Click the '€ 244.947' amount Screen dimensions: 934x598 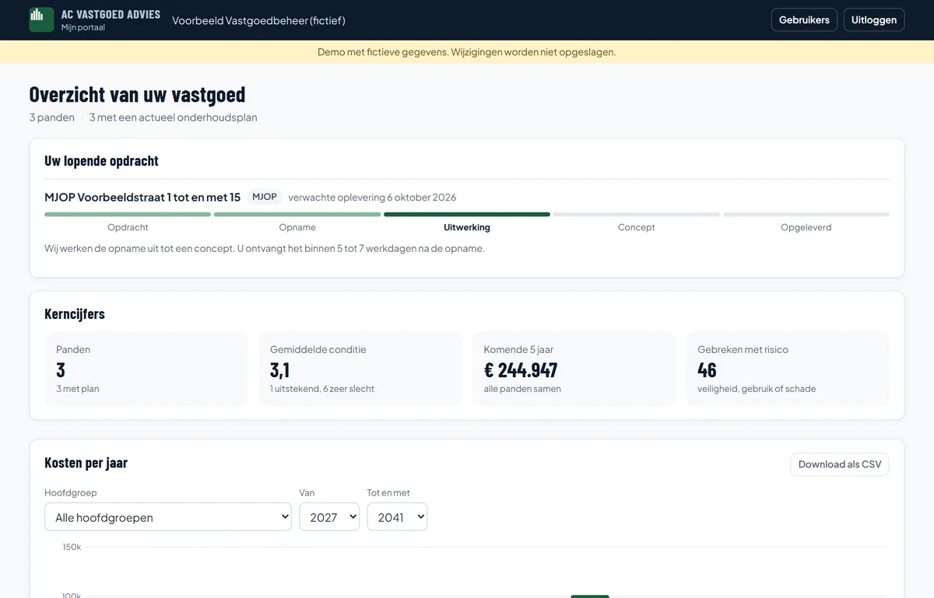click(x=521, y=369)
